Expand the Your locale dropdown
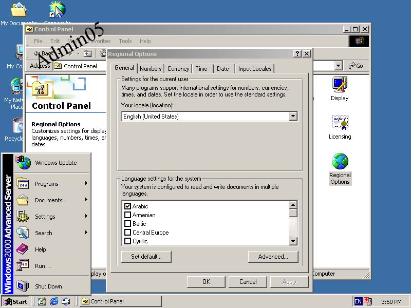Screen dimensions: 411x308 [x=293, y=117]
